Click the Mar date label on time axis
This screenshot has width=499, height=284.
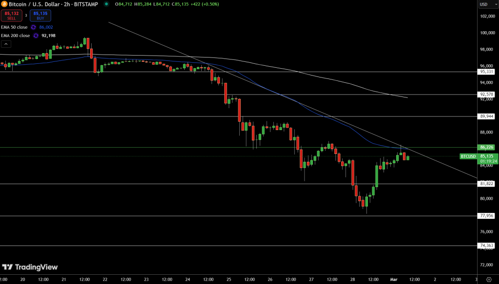(x=394, y=280)
